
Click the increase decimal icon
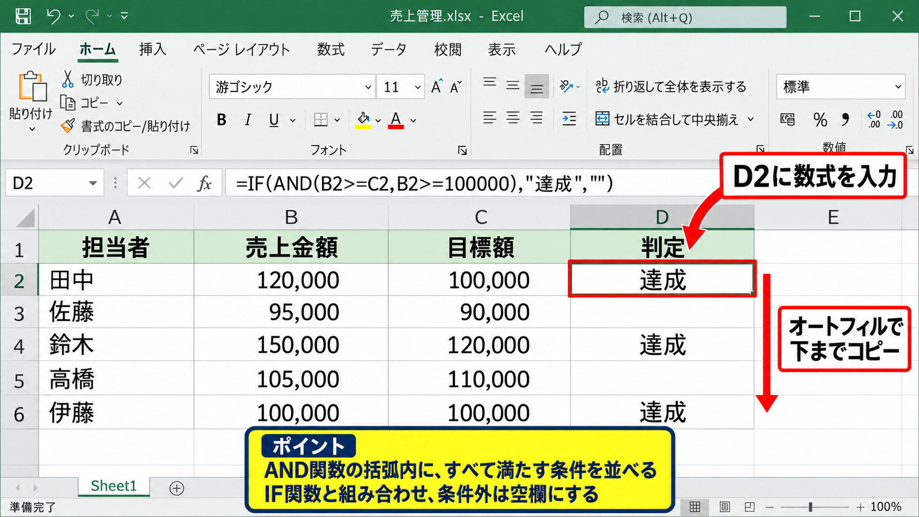874,119
